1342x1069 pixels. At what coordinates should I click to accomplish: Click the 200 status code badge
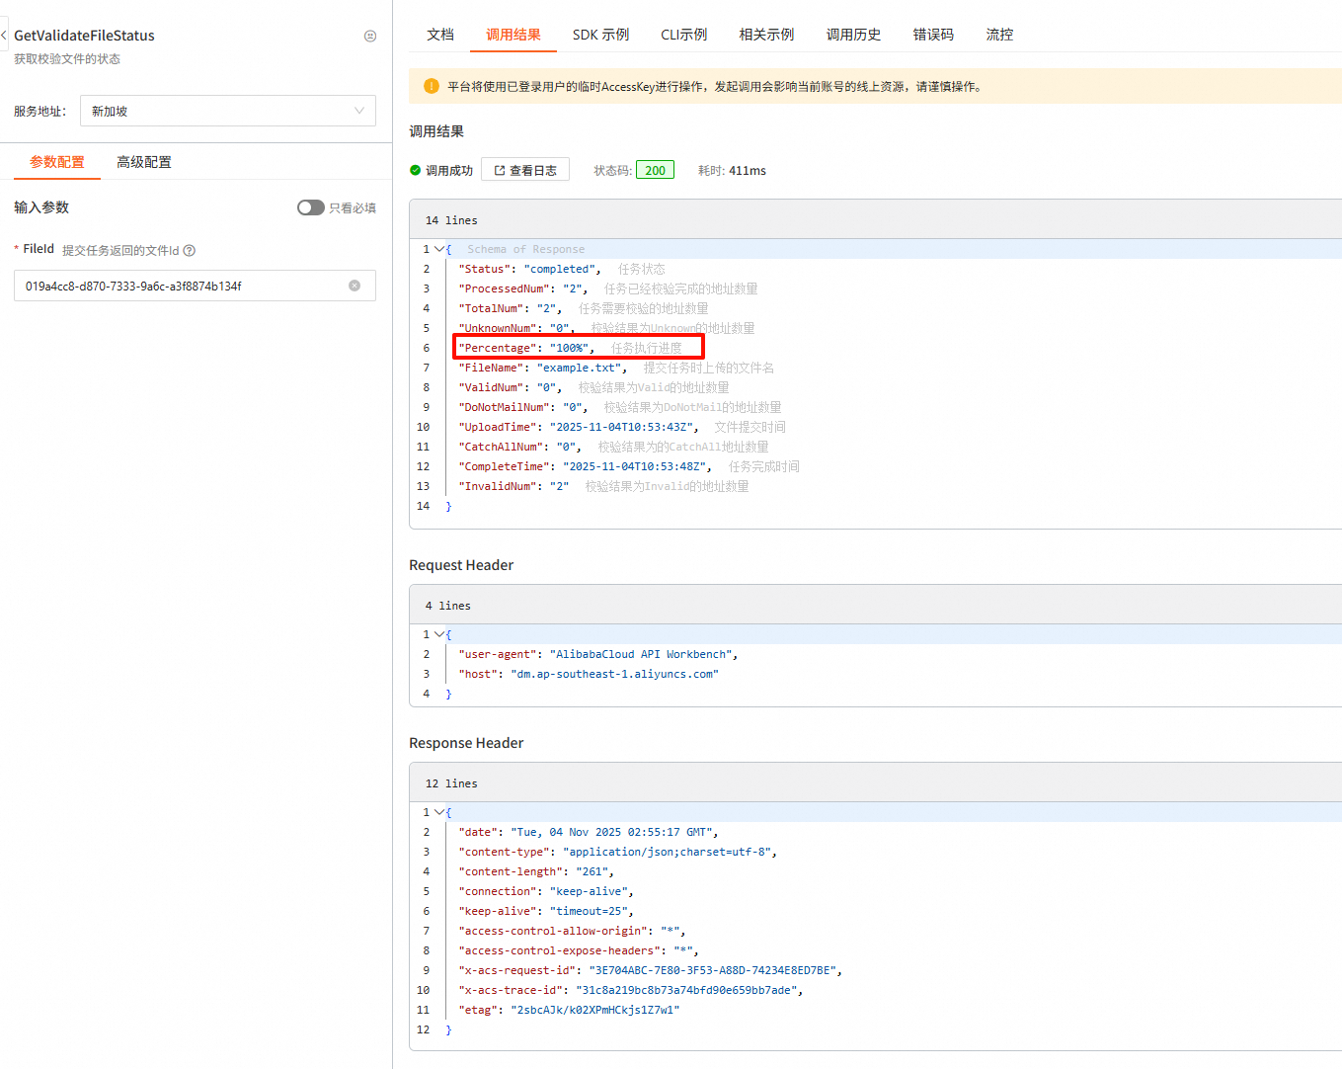(x=656, y=170)
